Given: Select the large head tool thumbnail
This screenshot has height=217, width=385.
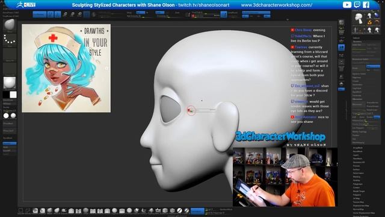Looking at the screenshot, I should click(x=359, y=19).
